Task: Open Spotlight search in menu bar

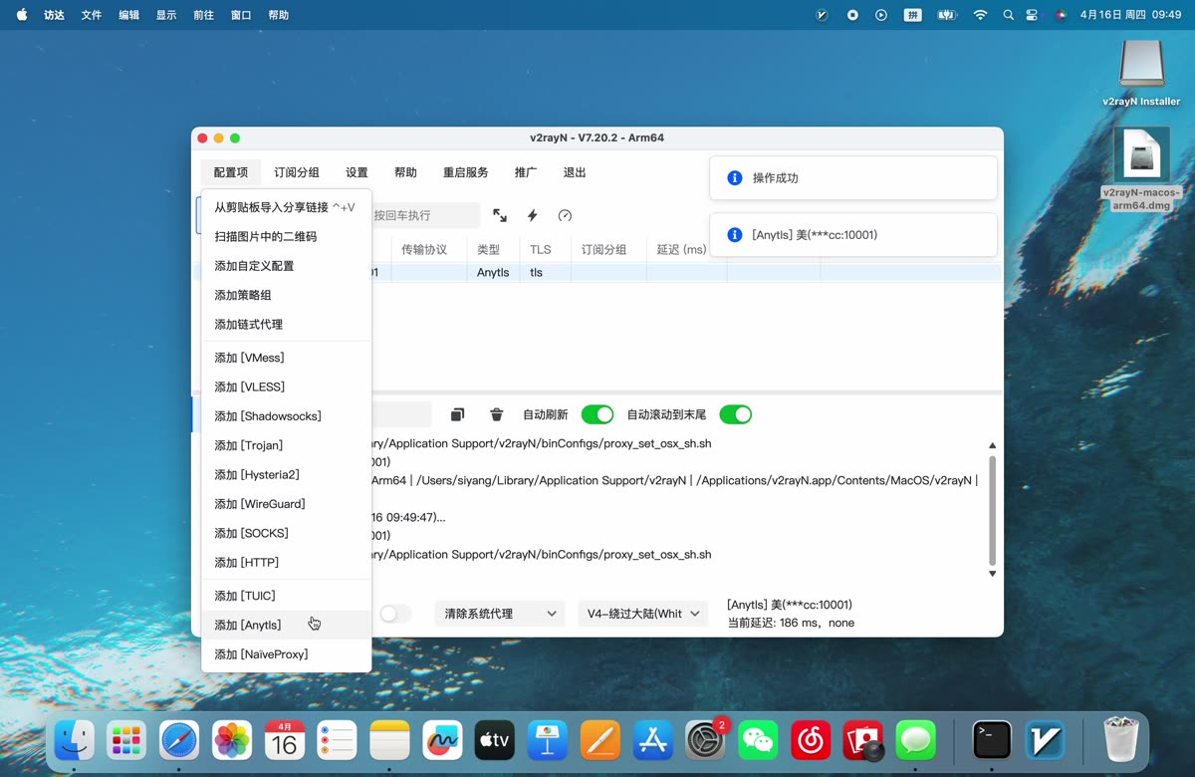Action: tap(1009, 15)
